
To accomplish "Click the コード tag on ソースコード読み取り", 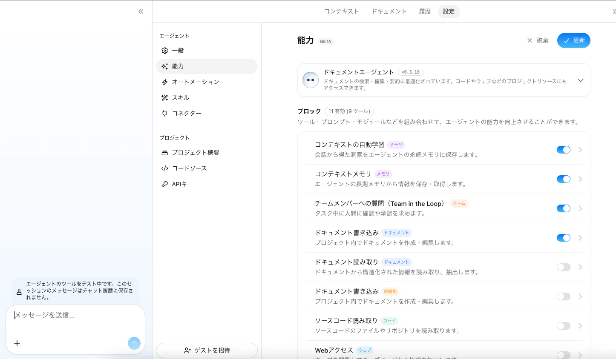I will tap(389, 321).
